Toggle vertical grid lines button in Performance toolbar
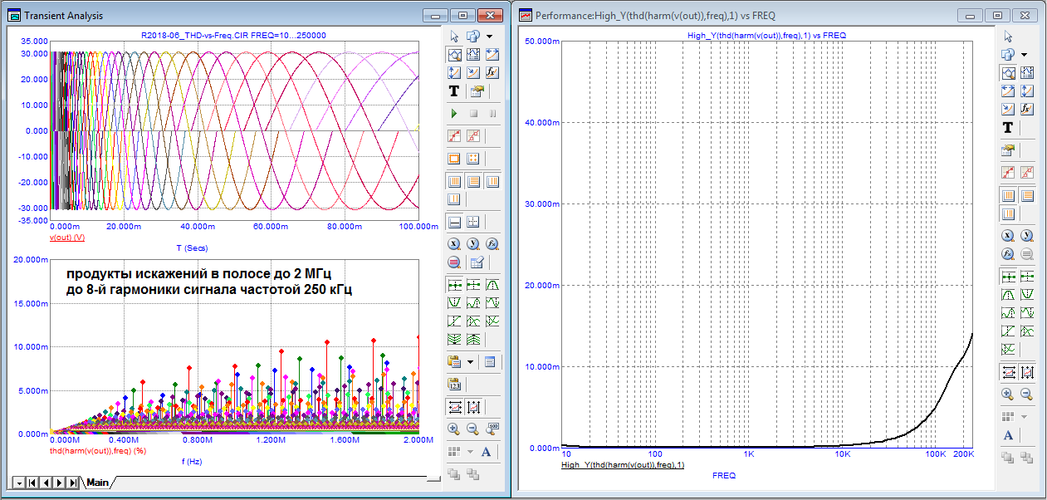The image size is (1047, 500). point(1008,196)
